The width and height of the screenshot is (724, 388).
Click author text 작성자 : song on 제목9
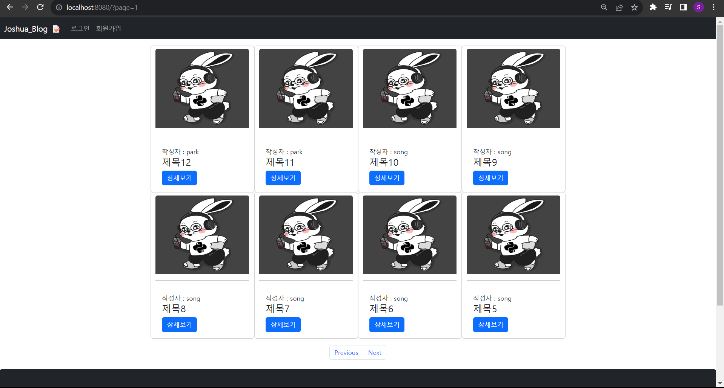click(492, 152)
